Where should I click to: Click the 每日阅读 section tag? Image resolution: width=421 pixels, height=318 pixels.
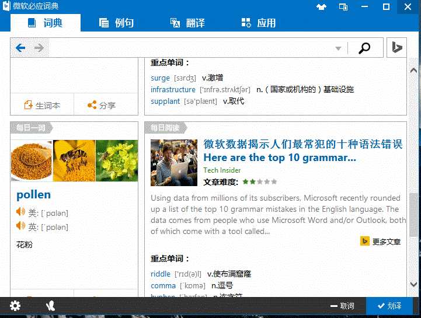165,127
